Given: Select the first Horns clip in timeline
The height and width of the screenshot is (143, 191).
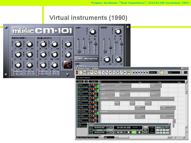Looking at the screenshot, I should [117, 103].
